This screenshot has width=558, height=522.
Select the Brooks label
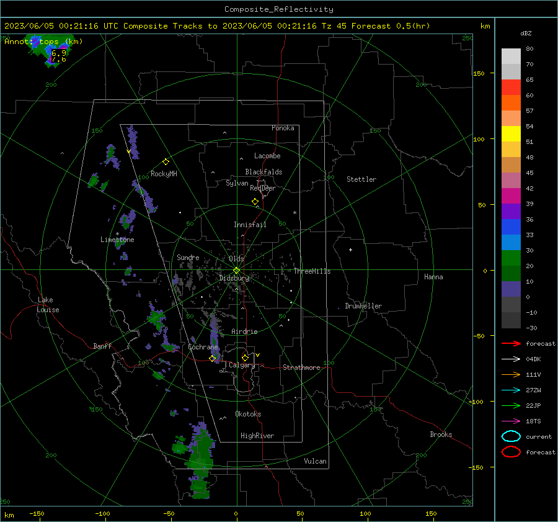pyautogui.click(x=441, y=434)
